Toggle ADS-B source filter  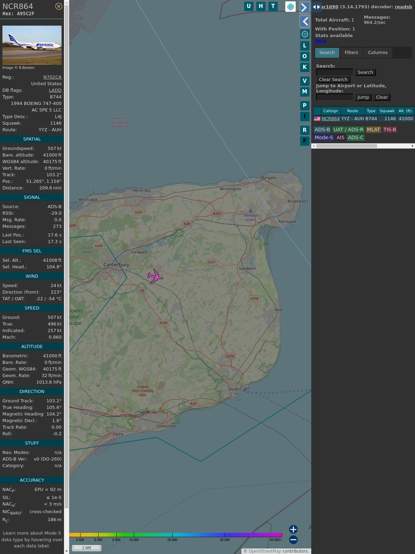(322, 129)
